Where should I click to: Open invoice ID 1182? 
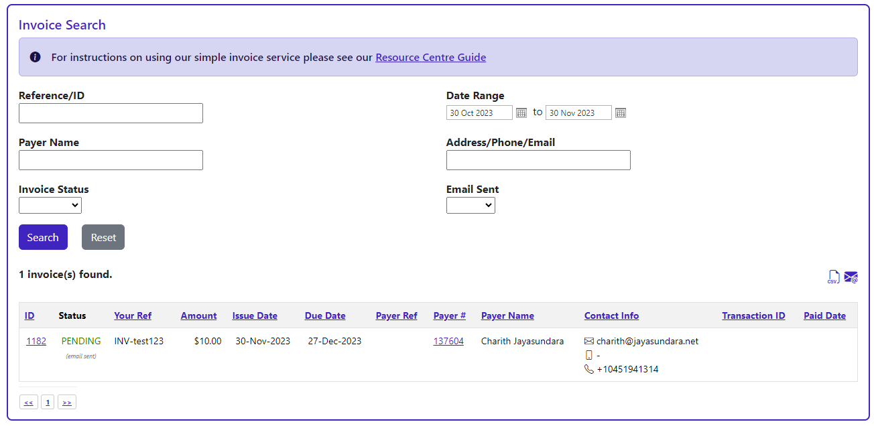[x=36, y=341]
